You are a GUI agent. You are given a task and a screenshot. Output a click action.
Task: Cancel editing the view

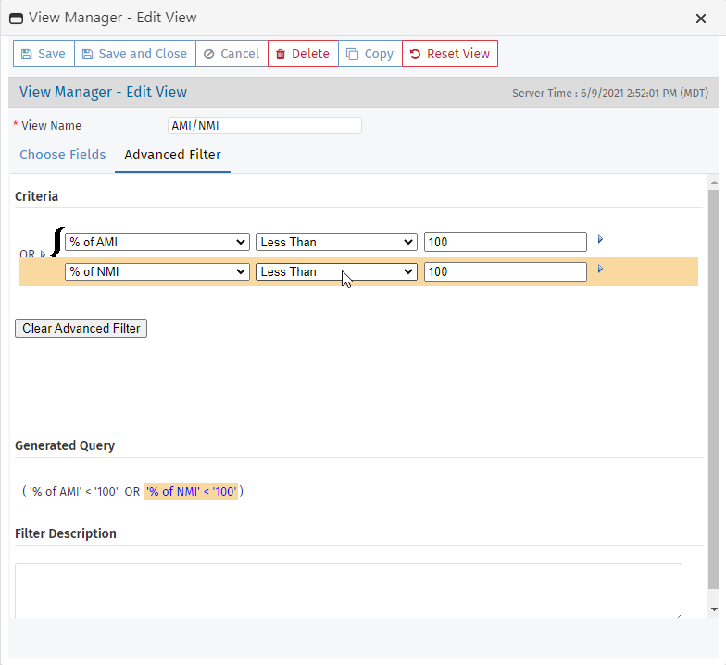(x=232, y=54)
